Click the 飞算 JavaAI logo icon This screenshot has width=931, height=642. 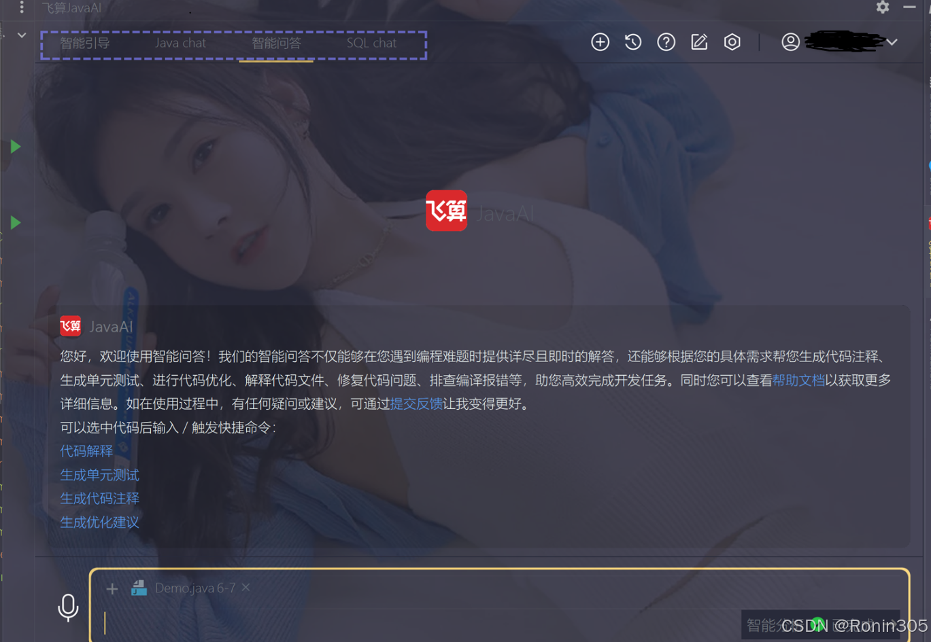click(x=447, y=211)
